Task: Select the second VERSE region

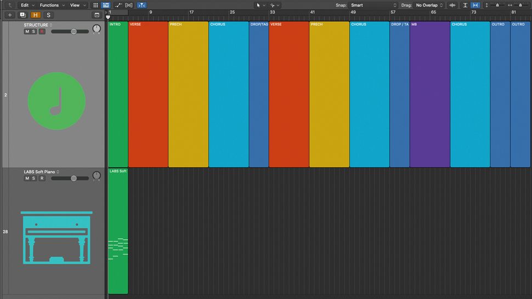Action: point(289,94)
